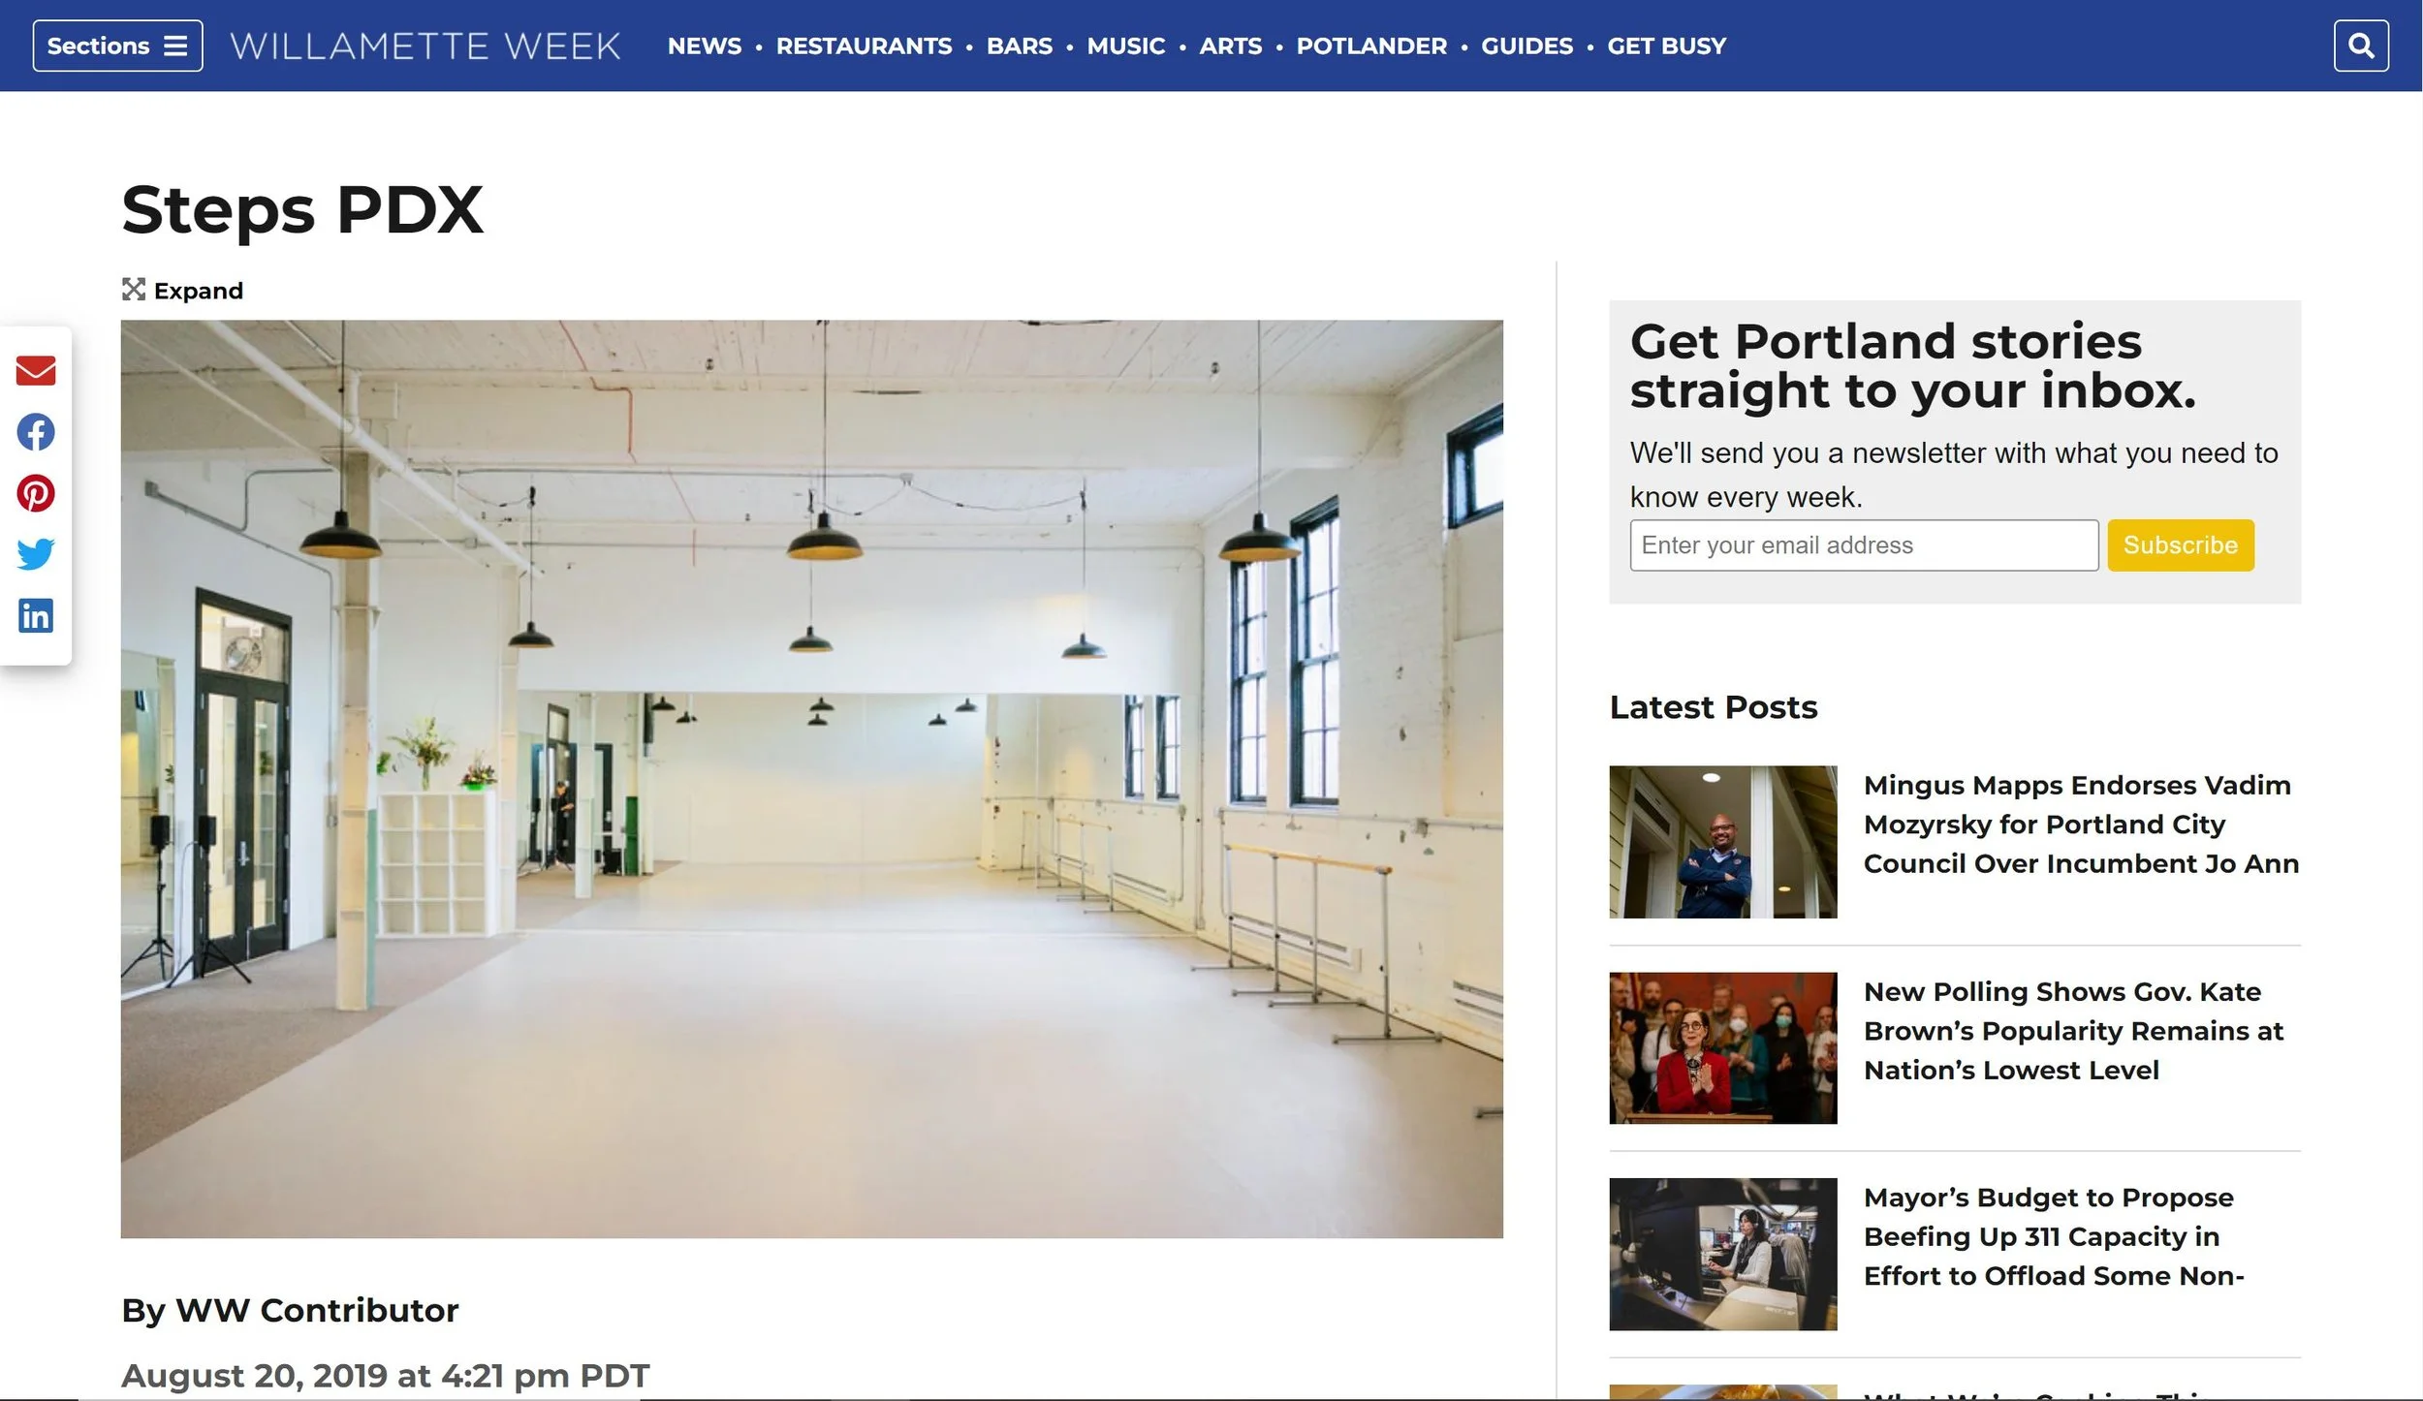
Task: Select Potlander in navigation bar
Action: click(1371, 46)
